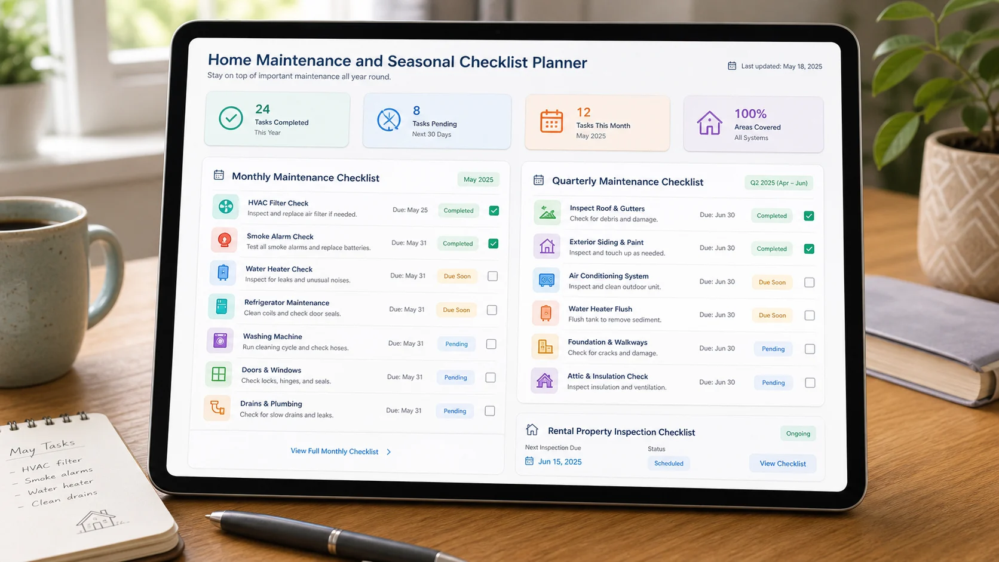Uncheck the HVAC Filter Check checkbox
Image resolution: width=999 pixels, height=562 pixels.
(494, 210)
